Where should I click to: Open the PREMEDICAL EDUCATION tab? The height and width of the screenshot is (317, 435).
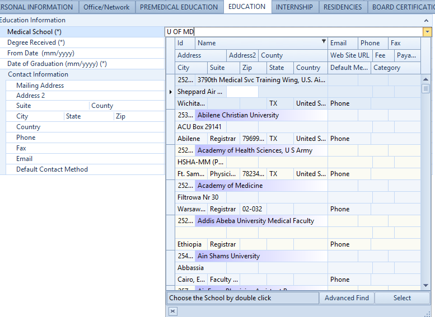click(179, 7)
